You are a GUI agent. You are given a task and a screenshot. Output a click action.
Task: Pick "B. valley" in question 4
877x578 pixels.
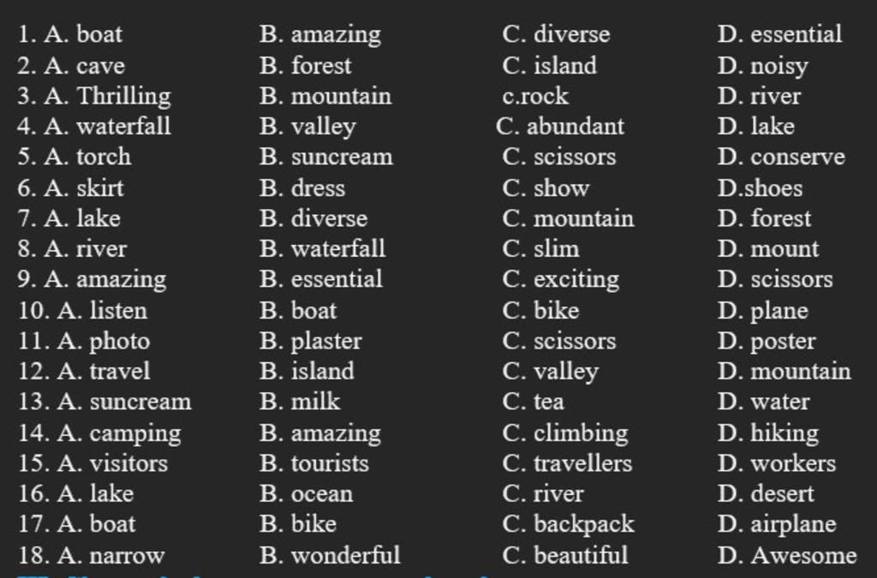(x=307, y=127)
